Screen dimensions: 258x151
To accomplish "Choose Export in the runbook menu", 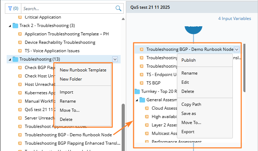I will coord(188,132).
